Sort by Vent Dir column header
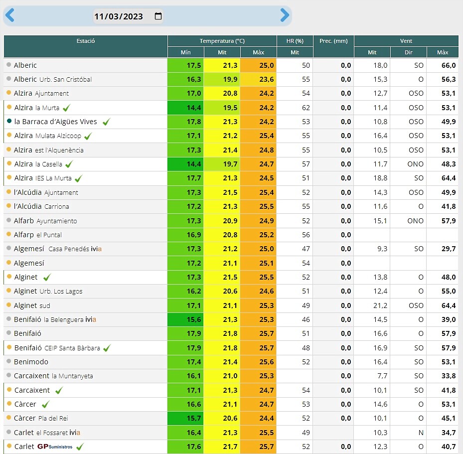This screenshot has width=463, height=454. click(x=408, y=52)
